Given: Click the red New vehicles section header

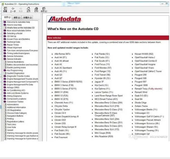Looking at the screenshot, I should point(108,38).
